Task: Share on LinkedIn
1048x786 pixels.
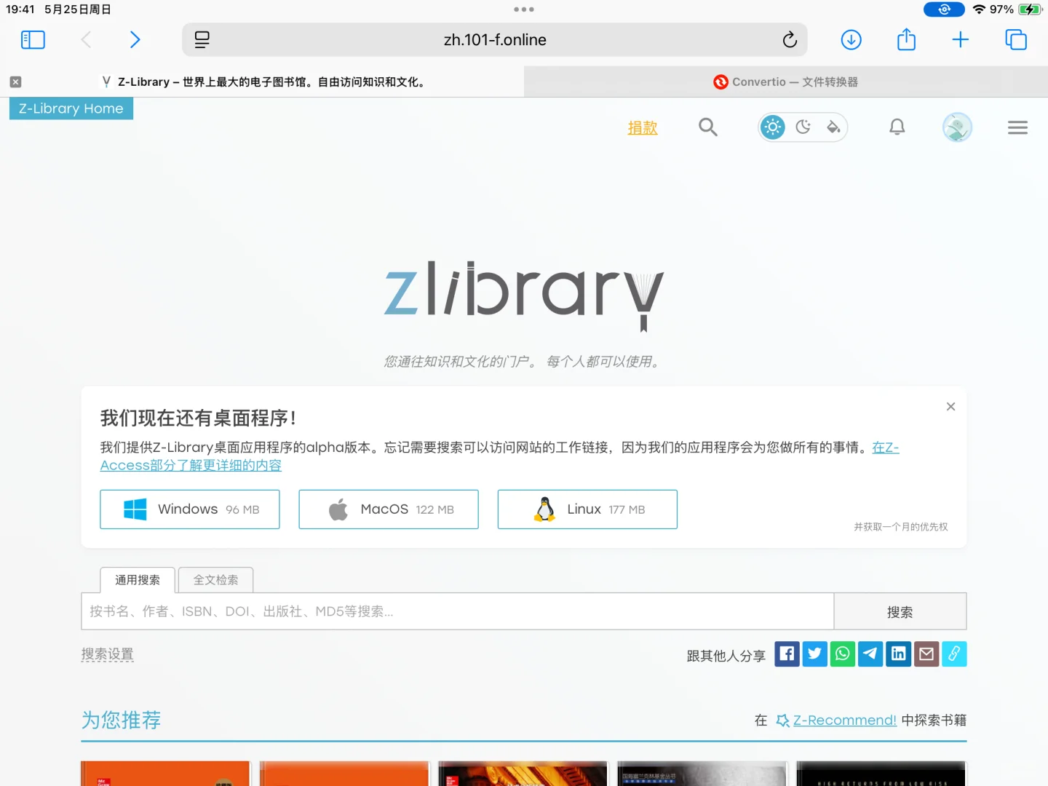Action: (898, 654)
